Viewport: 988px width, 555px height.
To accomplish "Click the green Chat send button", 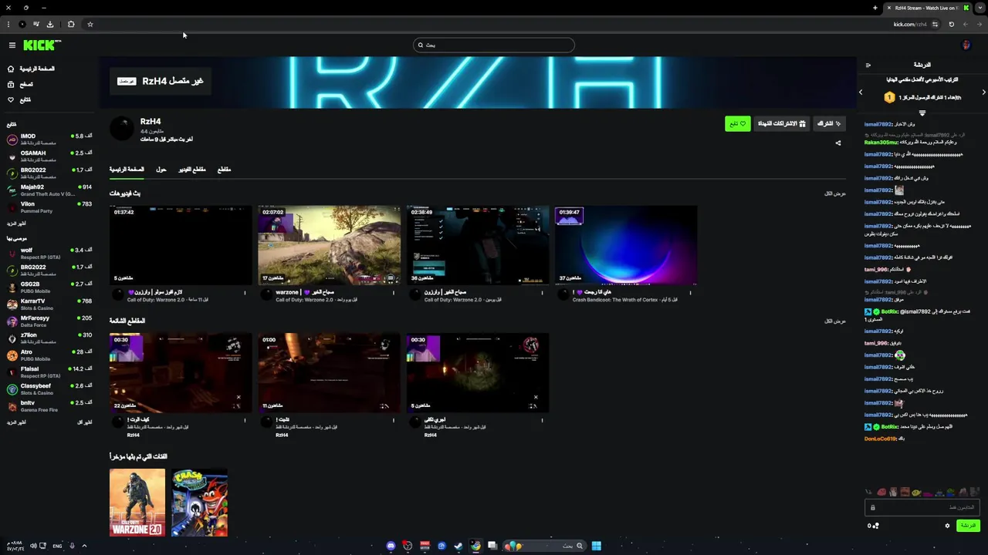I will (968, 526).
